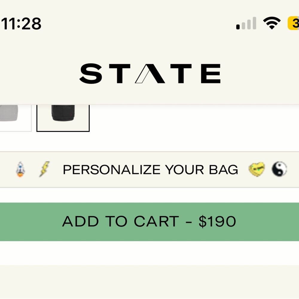Tap the rocket ship emoji icon
The image size is (299, 299).
click(x=20, y=170)
